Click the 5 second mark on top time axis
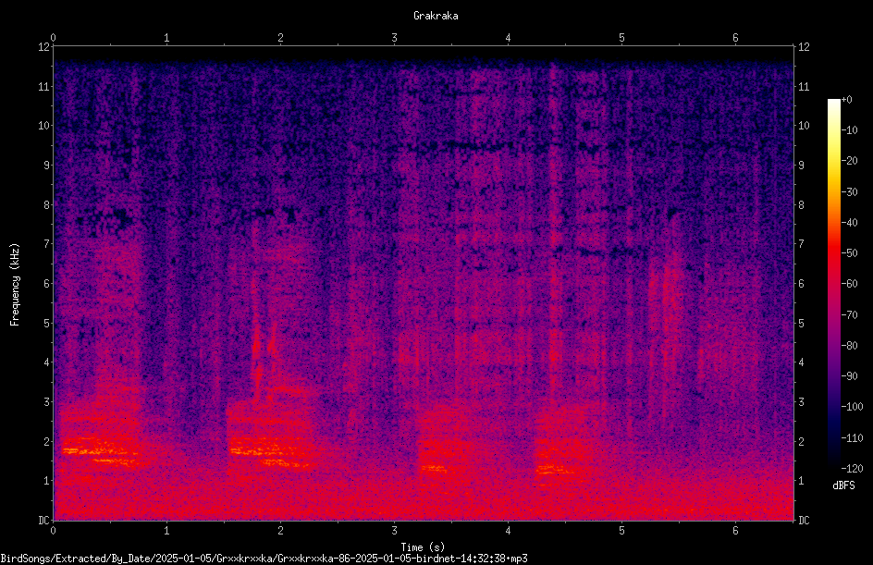The width and height of the screenshot is (873, 565). click(x=621, y=38)
